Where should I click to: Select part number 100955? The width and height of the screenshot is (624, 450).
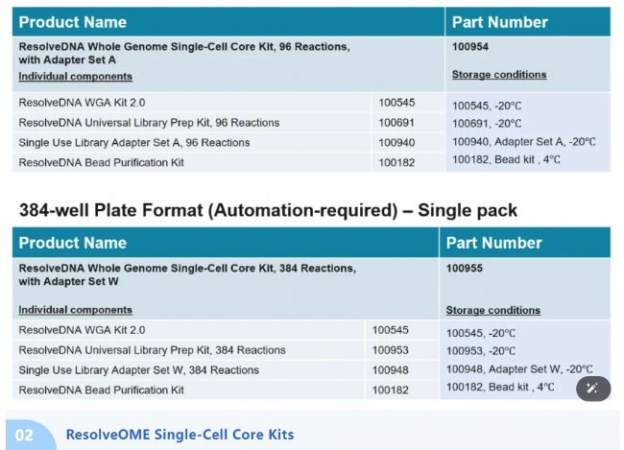click(464, 268)
